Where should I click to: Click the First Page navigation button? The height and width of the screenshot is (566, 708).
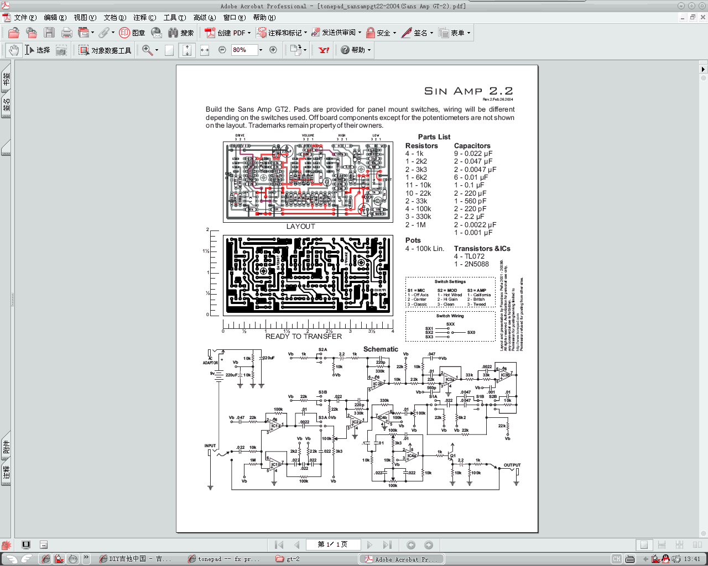279,545
